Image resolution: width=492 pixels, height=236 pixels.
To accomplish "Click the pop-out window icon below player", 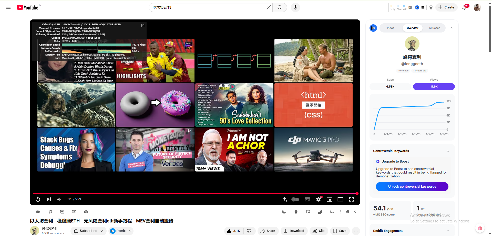I will (308, 212).
